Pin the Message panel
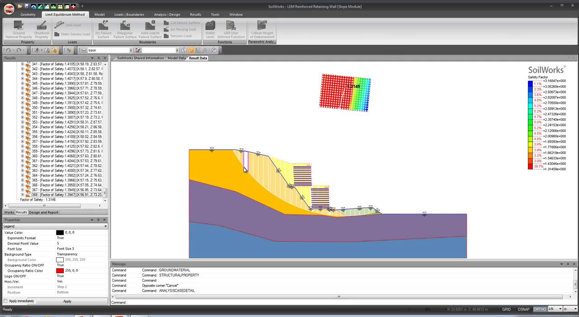The width and height of the screenshot is (579, 317). [x=568, y=264]
